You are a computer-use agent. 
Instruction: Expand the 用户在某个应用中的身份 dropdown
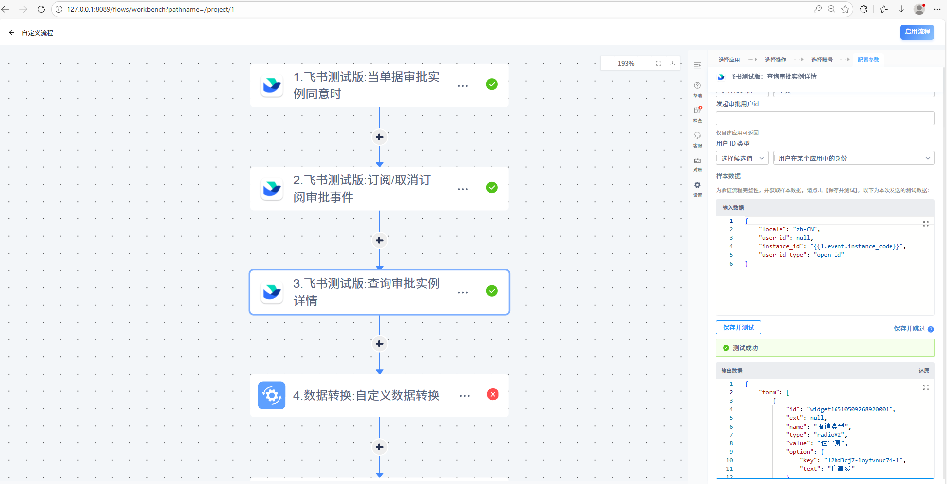coord(853,158)
